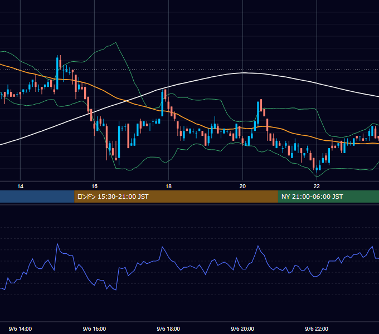Screen dimensions: 379x334
Task: Click the tall blue candle near 15:00
Action: click(57, 72)
